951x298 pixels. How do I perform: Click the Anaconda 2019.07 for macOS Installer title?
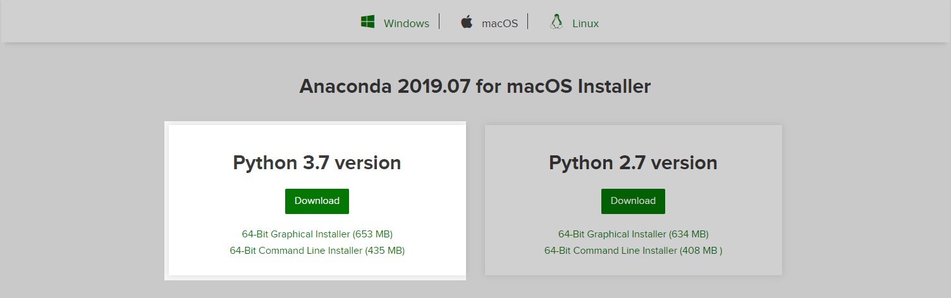point(475,86)
